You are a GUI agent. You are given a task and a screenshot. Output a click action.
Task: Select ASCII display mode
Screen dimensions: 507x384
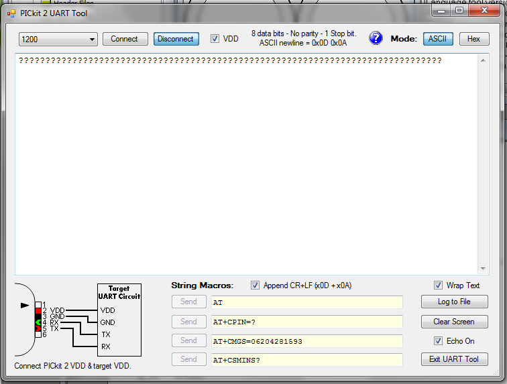tap(438, 39)
